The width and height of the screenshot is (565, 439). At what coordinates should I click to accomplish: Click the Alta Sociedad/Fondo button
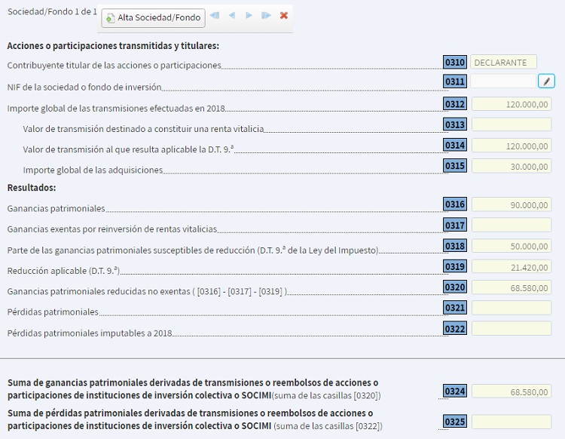point(153,17)
